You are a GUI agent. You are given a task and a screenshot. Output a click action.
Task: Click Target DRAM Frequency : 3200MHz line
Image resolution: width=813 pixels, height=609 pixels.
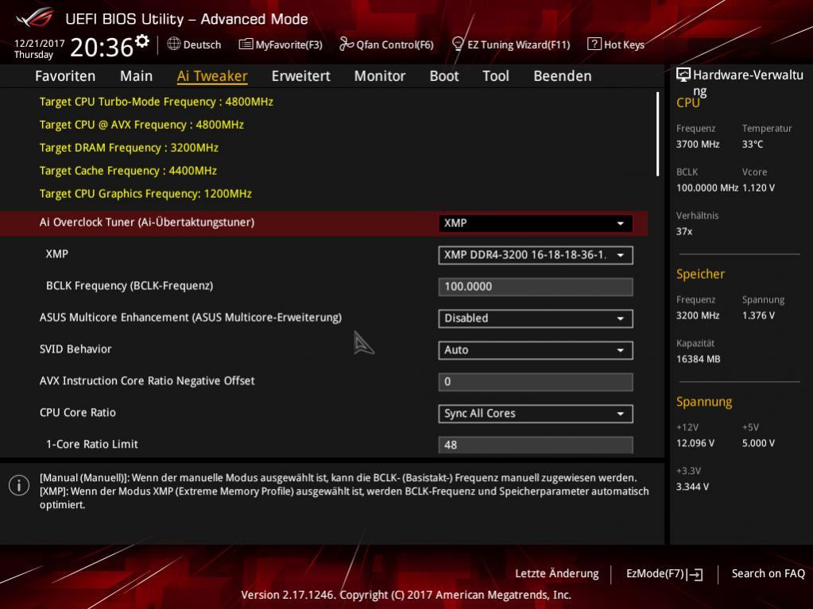129,148
